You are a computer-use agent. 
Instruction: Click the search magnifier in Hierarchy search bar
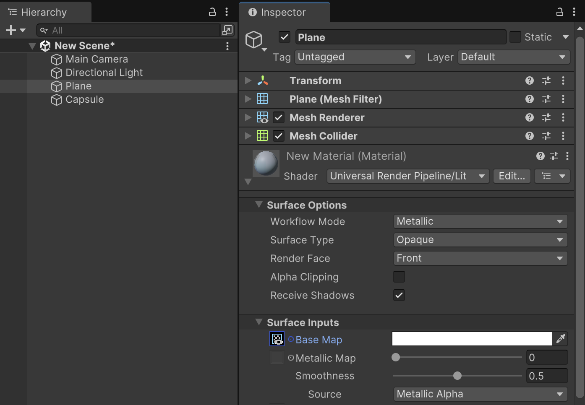point(43,30)
